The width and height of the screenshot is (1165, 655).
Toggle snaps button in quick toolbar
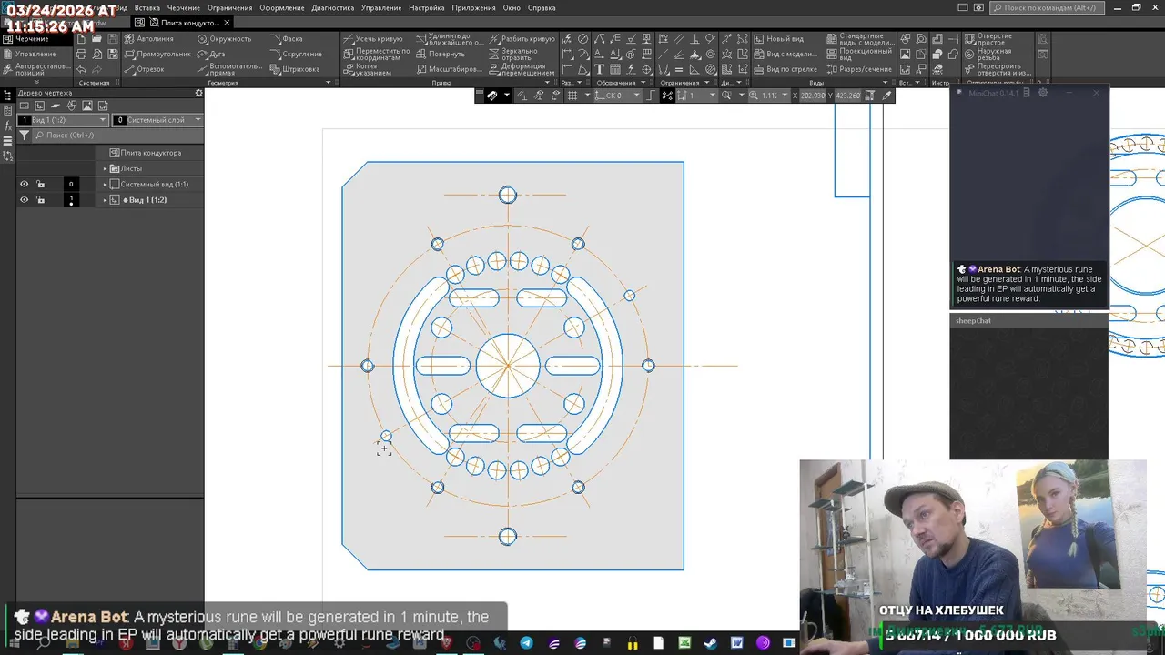point(492,96)
